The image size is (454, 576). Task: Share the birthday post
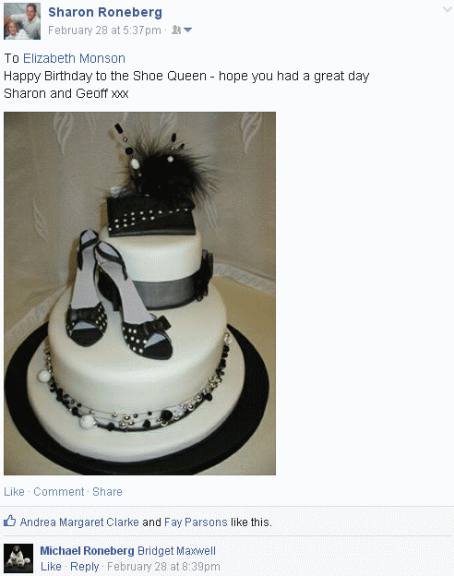coord(107,491)
